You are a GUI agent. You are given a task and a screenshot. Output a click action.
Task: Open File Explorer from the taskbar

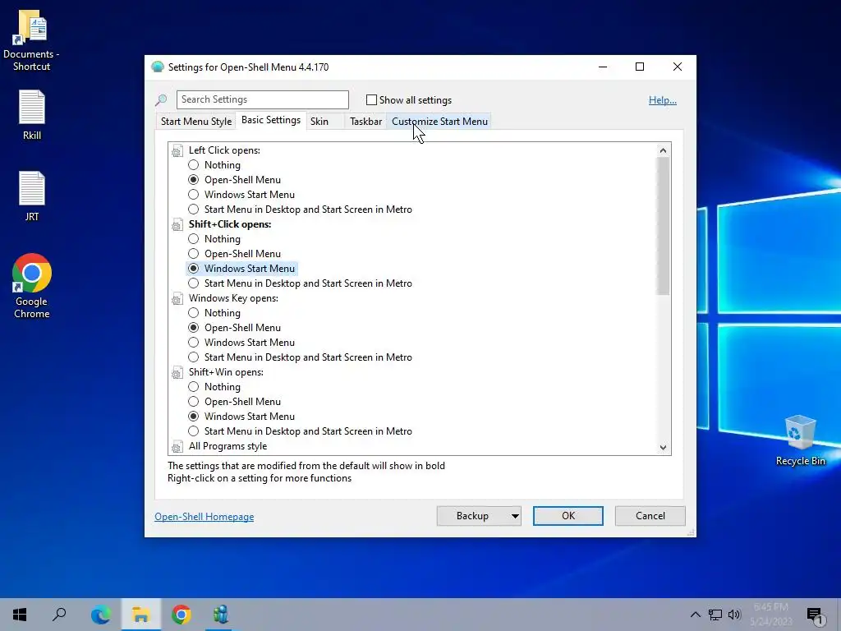141,615
